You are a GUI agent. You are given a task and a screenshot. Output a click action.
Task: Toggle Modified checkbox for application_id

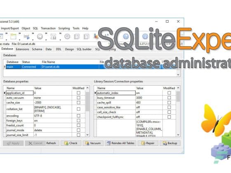pos(78,93)
